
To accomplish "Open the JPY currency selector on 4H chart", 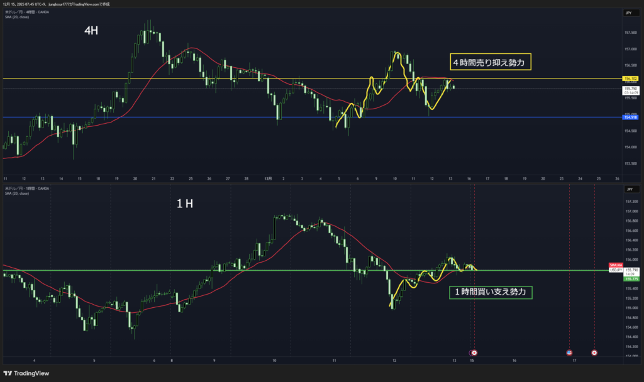I will [629, 13].
